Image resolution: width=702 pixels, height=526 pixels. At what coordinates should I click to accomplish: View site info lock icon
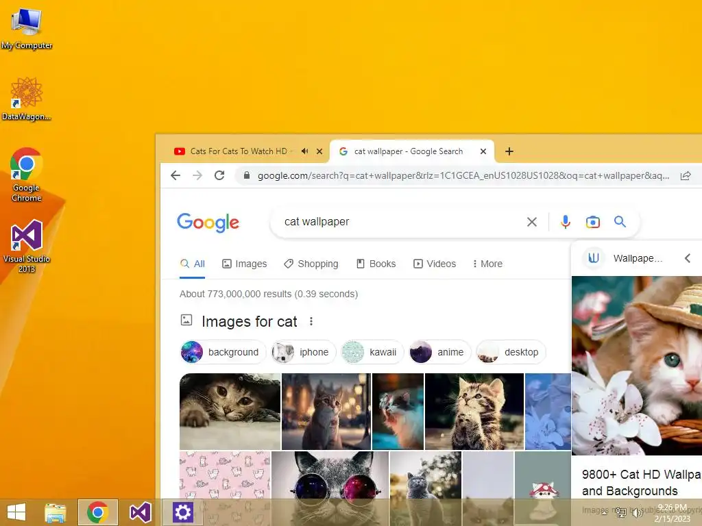click(246, 175)
